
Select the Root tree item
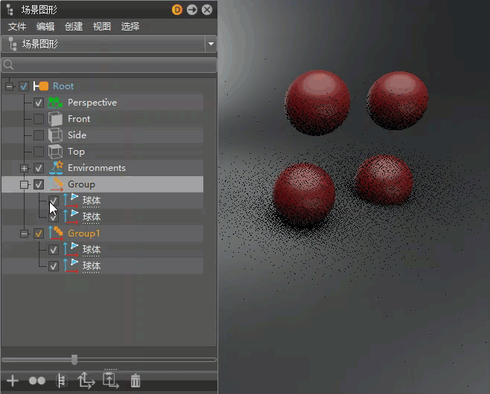pos(63,86)
